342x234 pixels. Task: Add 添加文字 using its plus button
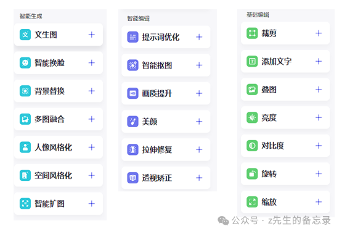pos(319,61)
